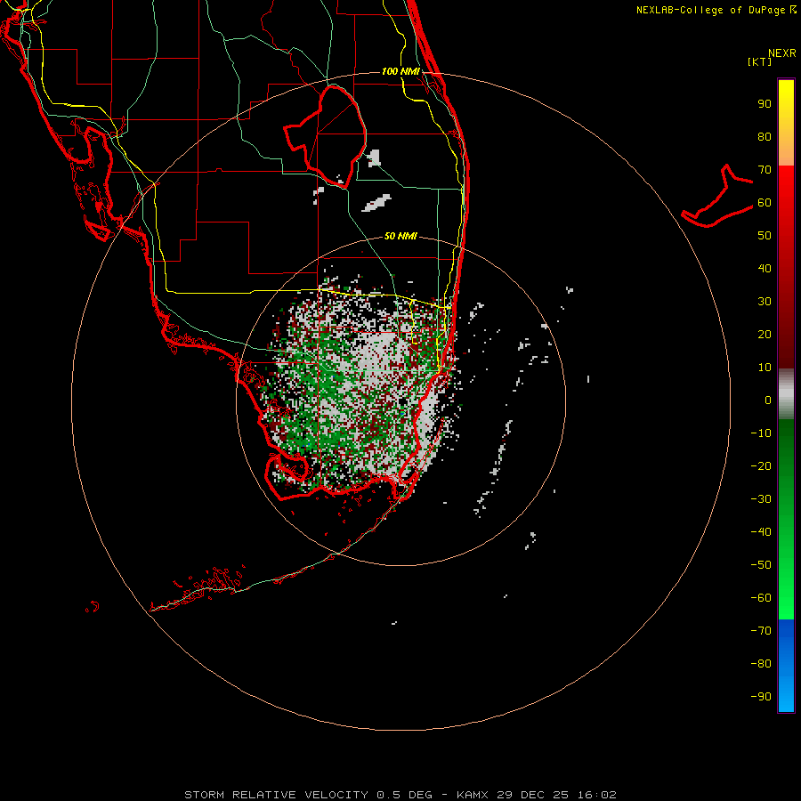
Task: Click the 0.5 DEG elevation text in caption
Action: [x=405, y=795]
